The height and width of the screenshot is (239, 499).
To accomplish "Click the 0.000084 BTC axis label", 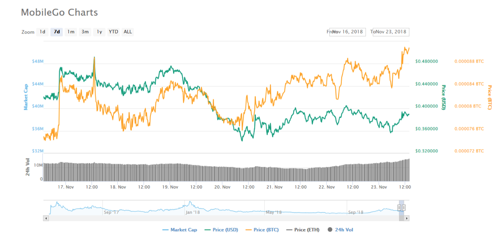I will (469, 84).
